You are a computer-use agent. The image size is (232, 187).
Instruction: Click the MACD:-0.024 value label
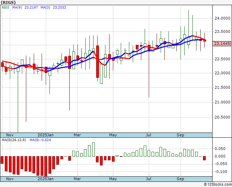coord(40,140)
